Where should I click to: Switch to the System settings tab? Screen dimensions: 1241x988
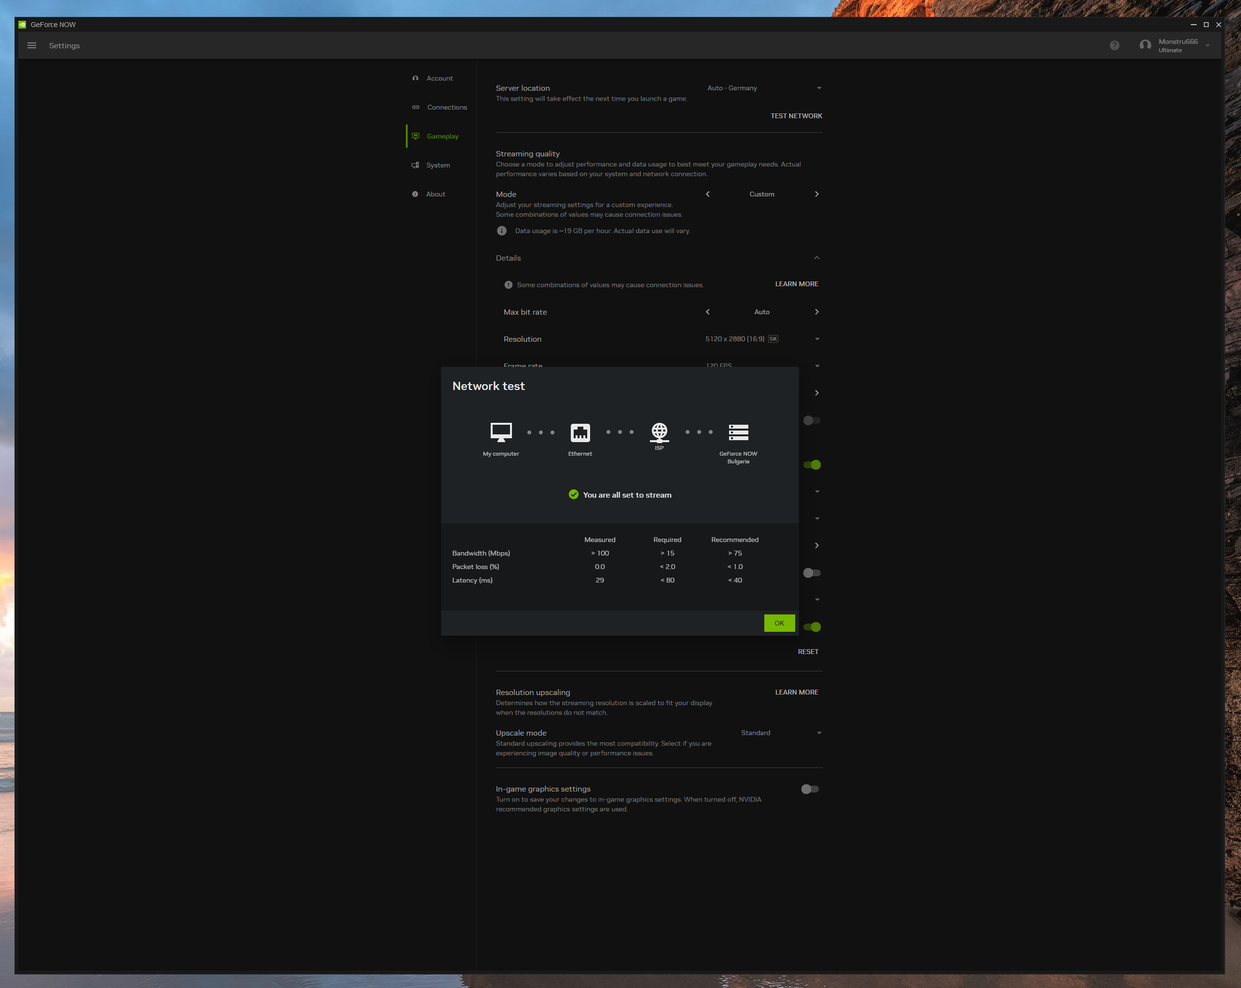click(x=438, y=165)
